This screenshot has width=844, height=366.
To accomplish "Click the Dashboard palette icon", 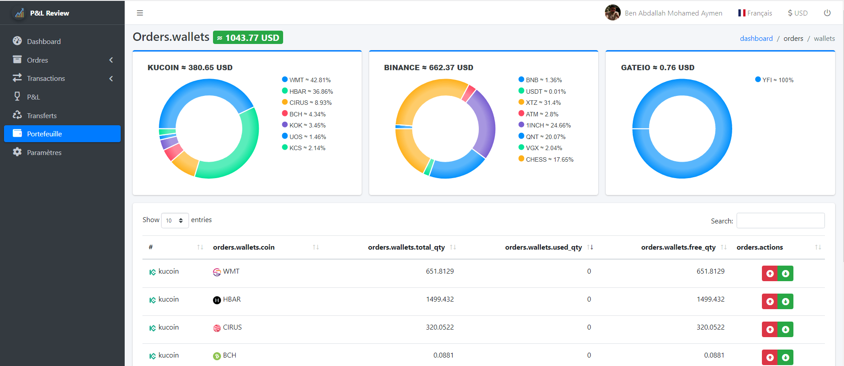I will coord(17,41).
